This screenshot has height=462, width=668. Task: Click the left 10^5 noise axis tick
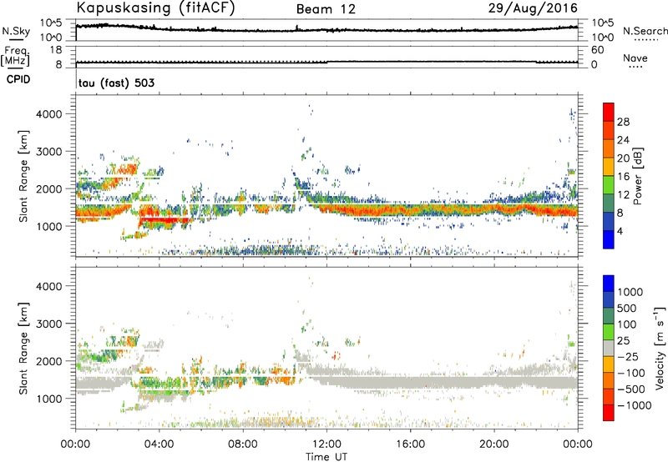tap(51, 23)
